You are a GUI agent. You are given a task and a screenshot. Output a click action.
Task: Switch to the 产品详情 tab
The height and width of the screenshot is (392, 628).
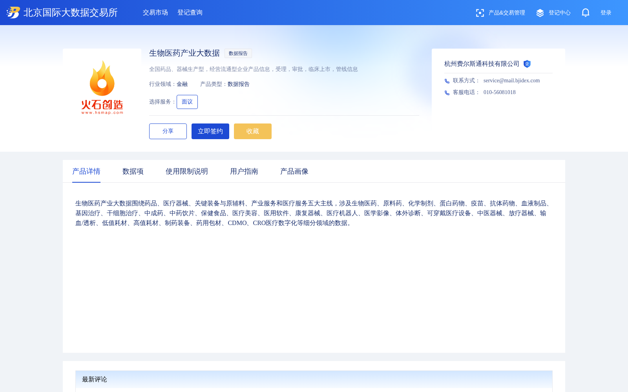click(x=86, y=171)
